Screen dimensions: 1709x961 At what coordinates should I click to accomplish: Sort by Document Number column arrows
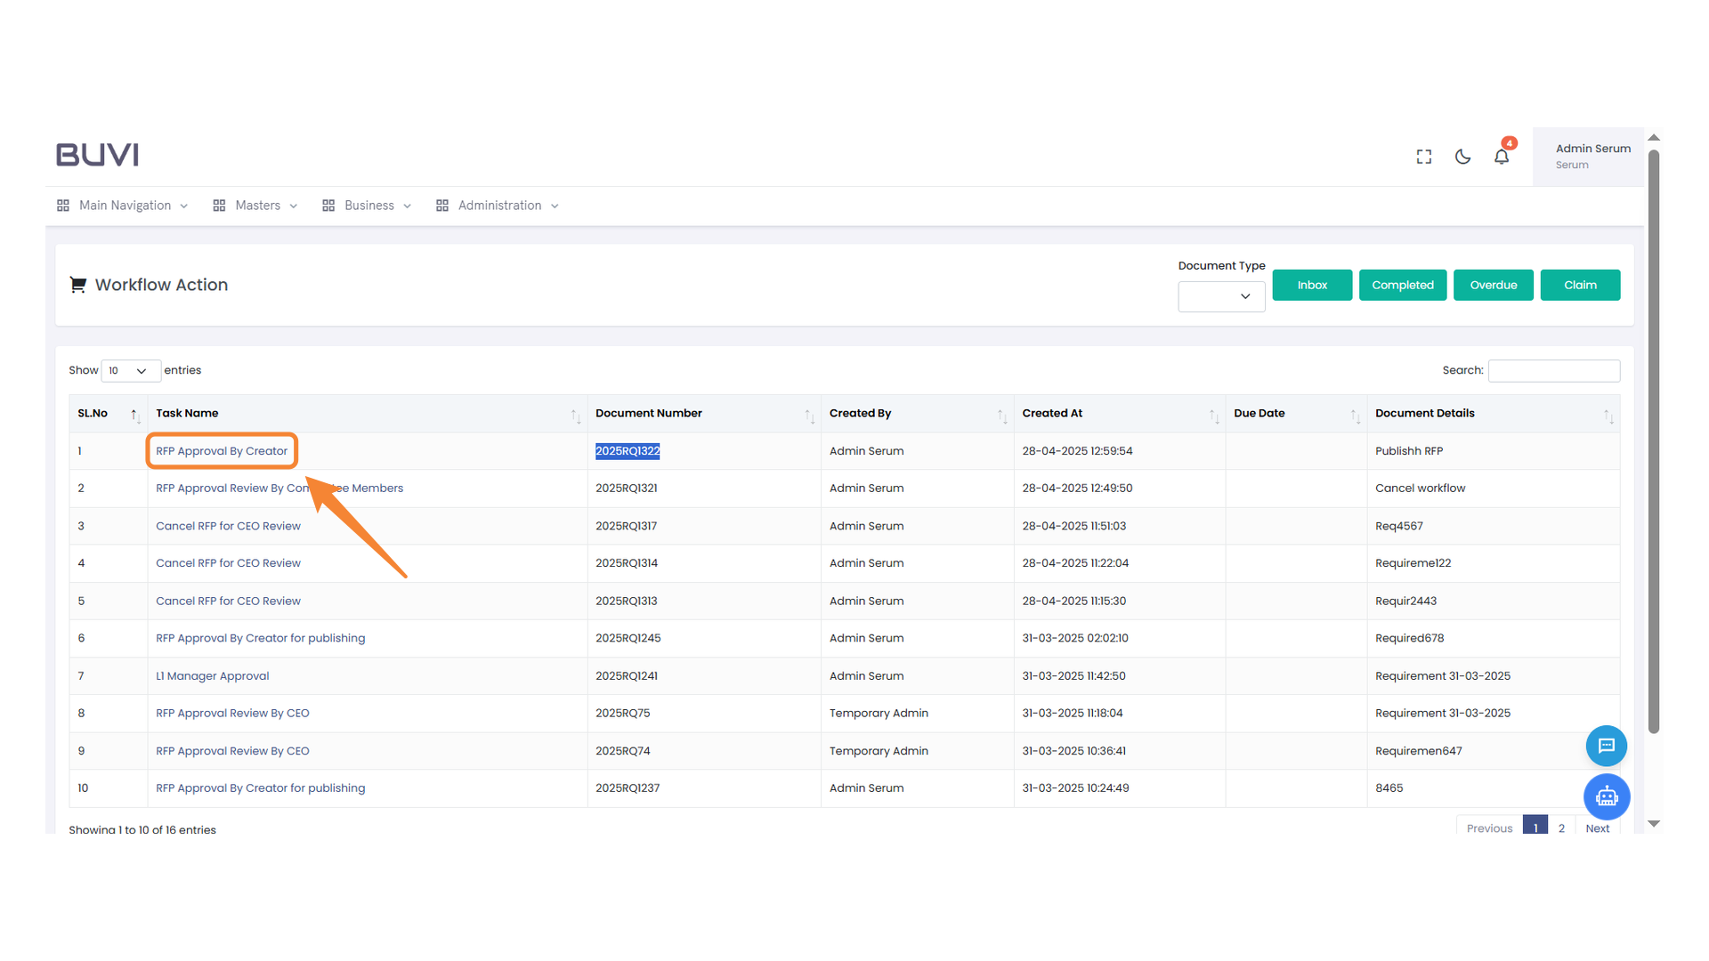click(808, 415)
